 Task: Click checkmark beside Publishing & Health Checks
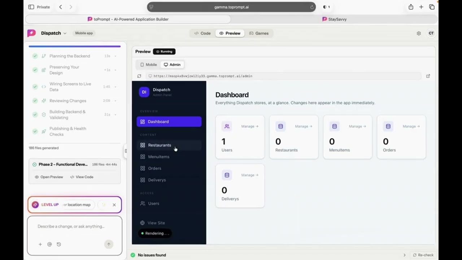pyautogui.click(x=35, y=131)
